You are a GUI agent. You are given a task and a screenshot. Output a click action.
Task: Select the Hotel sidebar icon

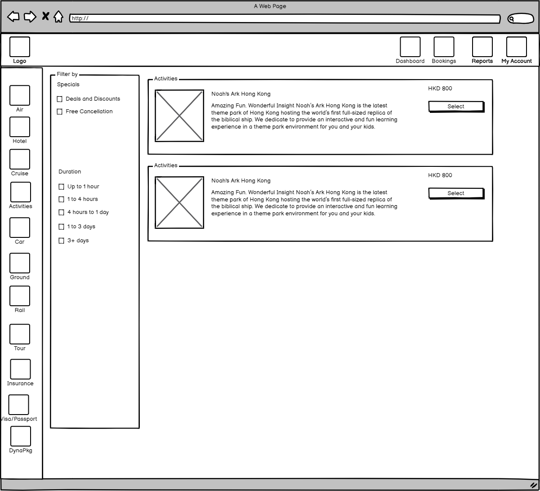(x=20, y=127)
